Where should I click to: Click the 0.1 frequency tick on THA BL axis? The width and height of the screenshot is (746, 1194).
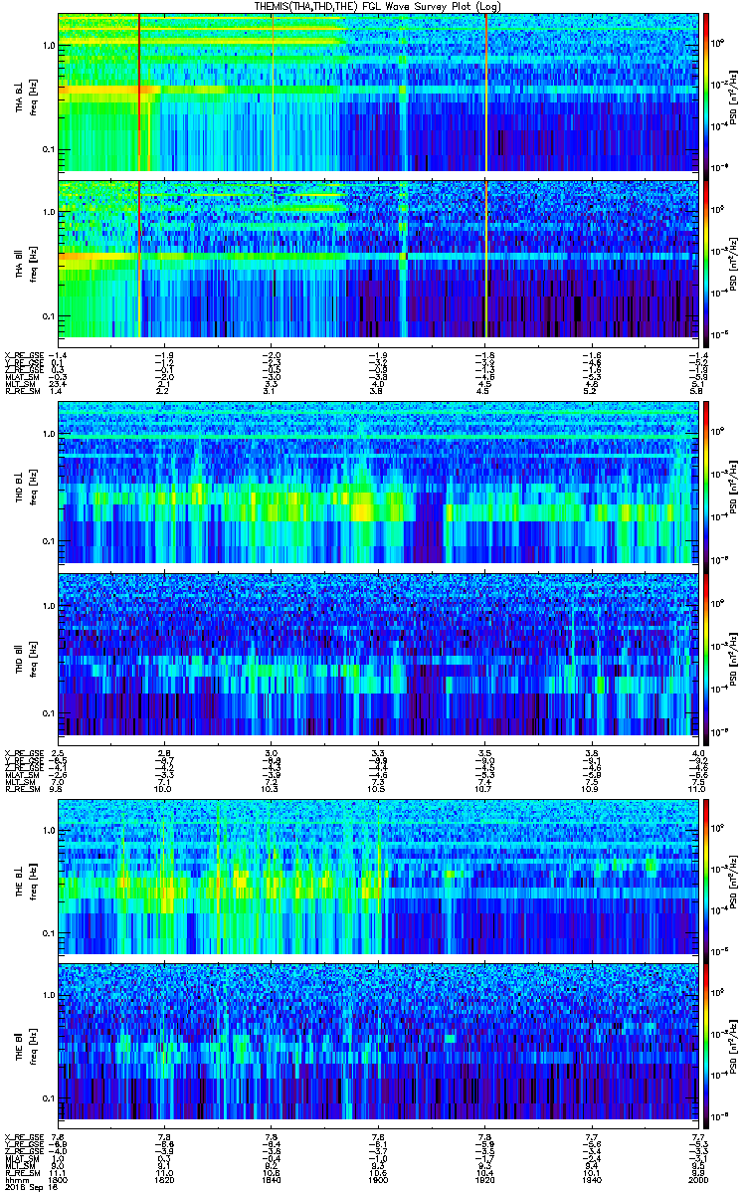[48, 150]
